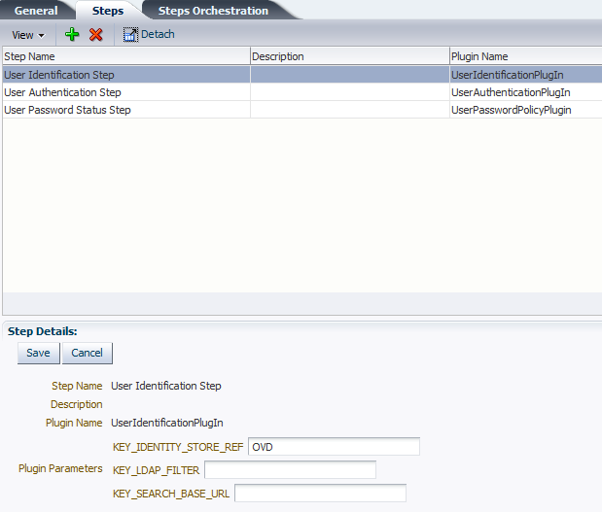The width and height of the screenshot is (602, 512).
Task: Click the Detach table icon
Action: tap(130, 35)
